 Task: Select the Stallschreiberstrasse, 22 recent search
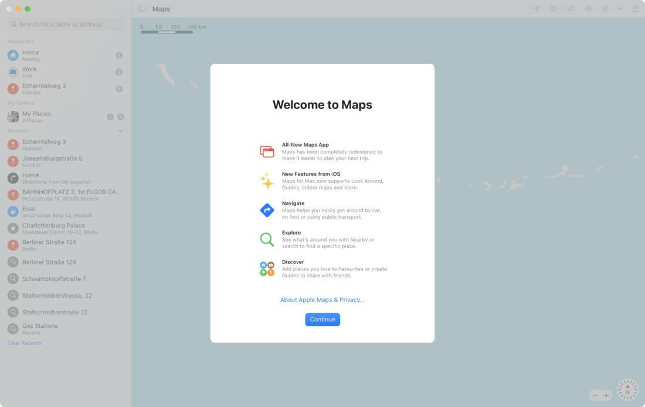[66, 296]
